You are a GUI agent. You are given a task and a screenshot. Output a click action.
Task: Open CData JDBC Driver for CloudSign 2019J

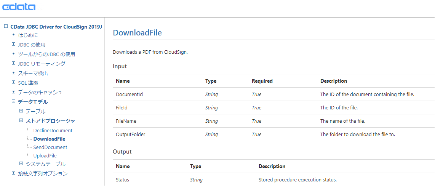pyautogui.click(x=56, y=27)
